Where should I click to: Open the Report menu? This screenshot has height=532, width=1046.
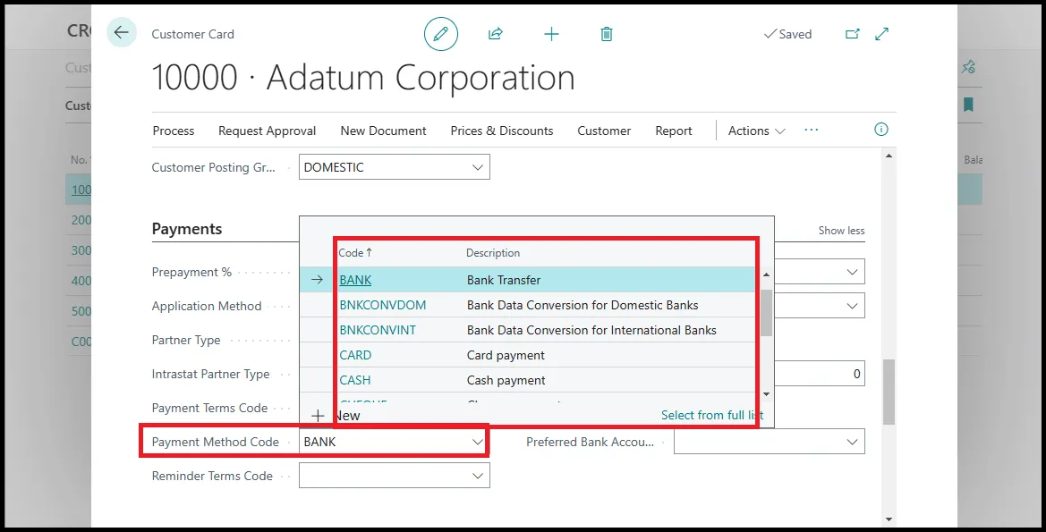coord(673,131)
